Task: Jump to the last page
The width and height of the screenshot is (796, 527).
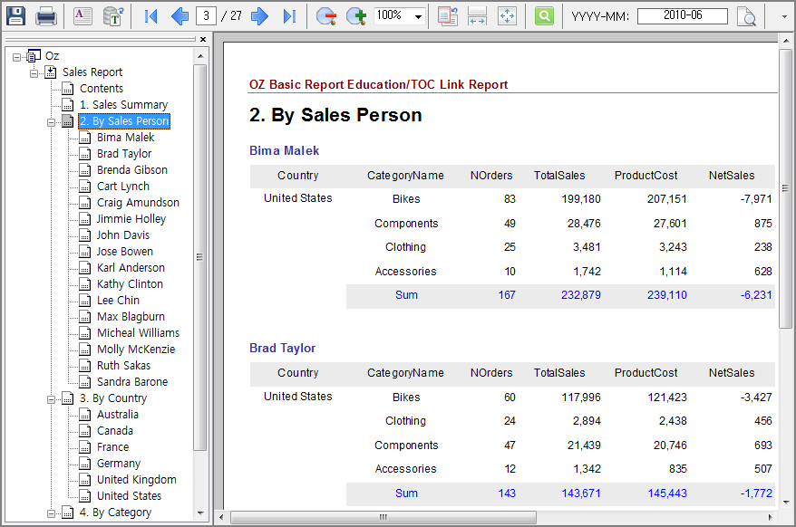Action: pyautogui.click(x=289, y=15)
